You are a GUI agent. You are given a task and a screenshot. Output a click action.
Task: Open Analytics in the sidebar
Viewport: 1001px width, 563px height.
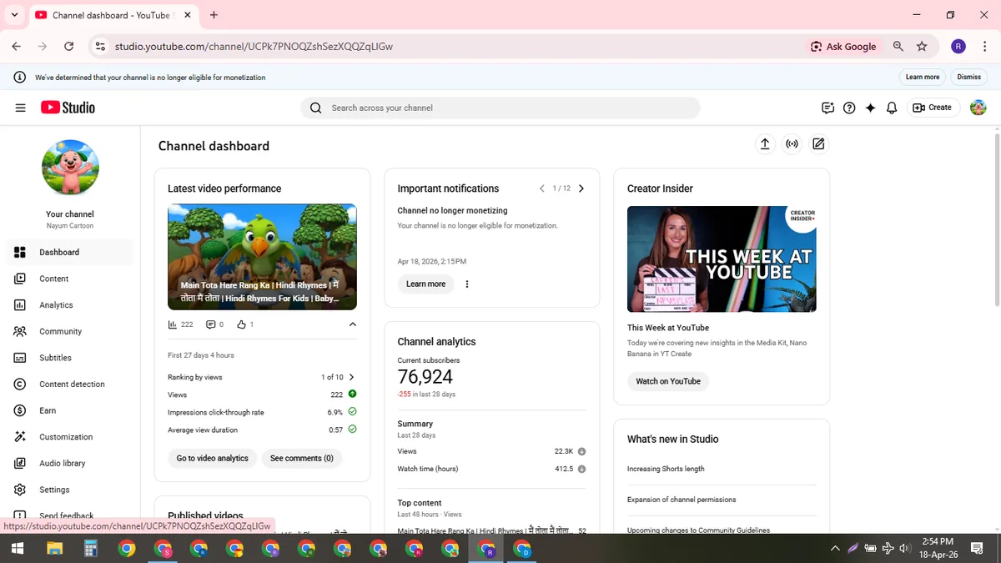70,305
